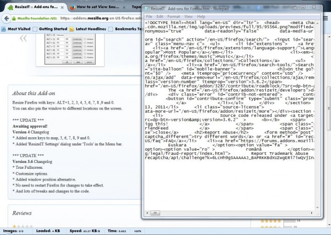Click Notepad vertical scrollbar down arrow
This screenshot has height=235, width=331.
tap(317, 208)
